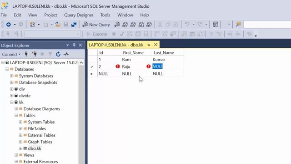
Task: Open the Help menu
Action: 145,15
